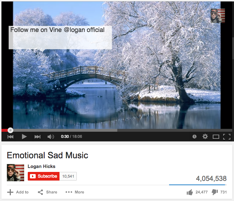Screen dimensions: 234x201
Task: Click the Follow me on Vine annotation
Action: tap(60, 37)
